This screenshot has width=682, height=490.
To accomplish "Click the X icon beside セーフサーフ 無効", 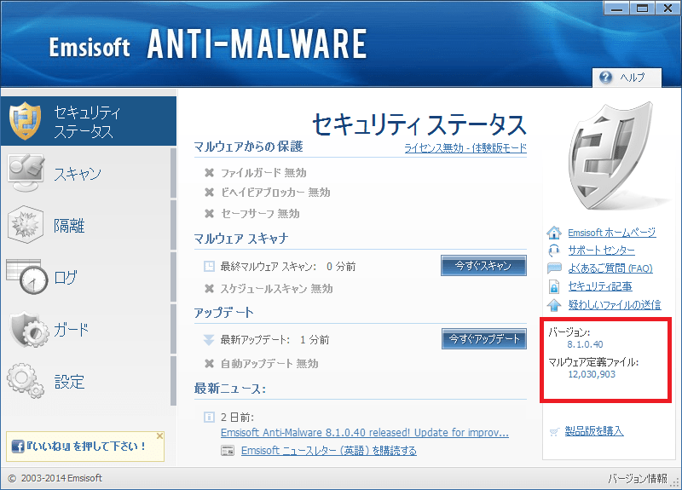I will (x=209, y=213).
